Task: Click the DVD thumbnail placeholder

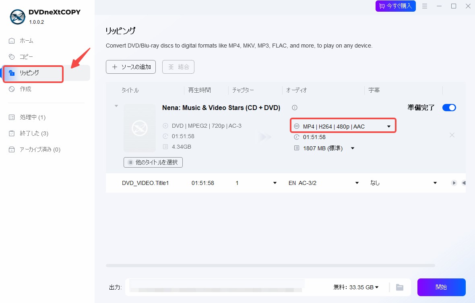Action: [140, 128]
